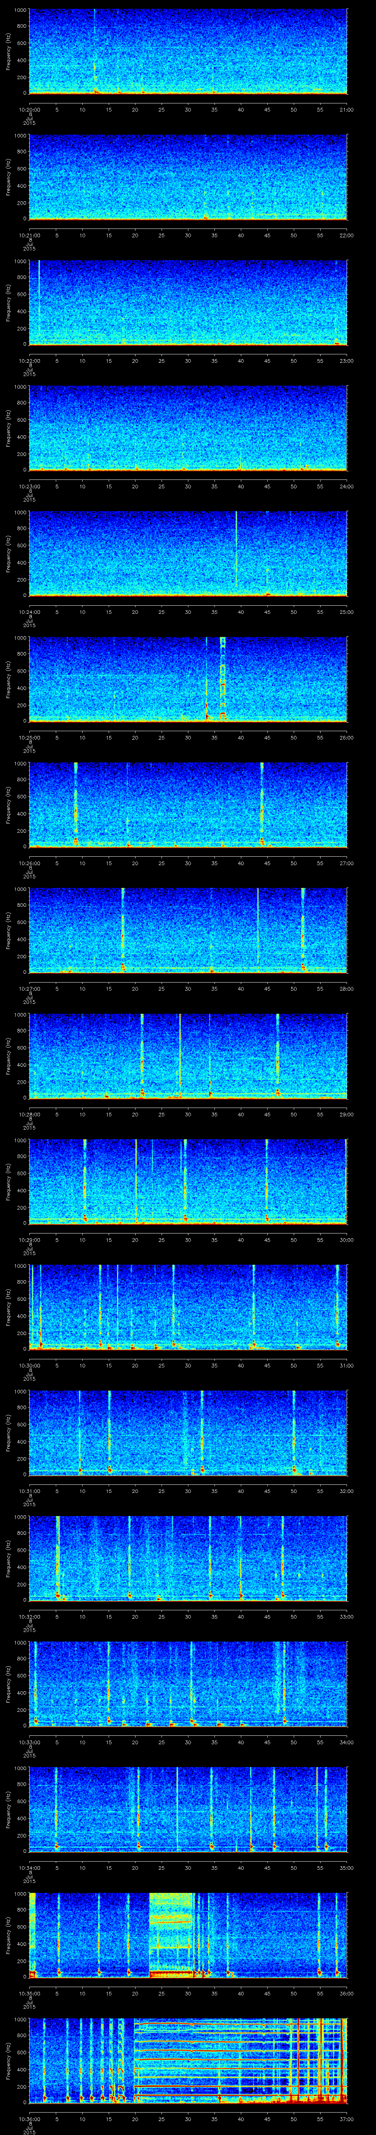Click the 26:00 end time label
This screenshot has width=376, height=2135.
pos(346,738)
